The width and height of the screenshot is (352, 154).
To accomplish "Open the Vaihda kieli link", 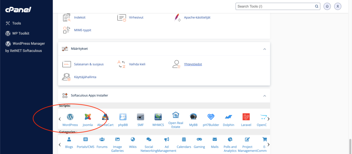I will click(x=137, y=64).
